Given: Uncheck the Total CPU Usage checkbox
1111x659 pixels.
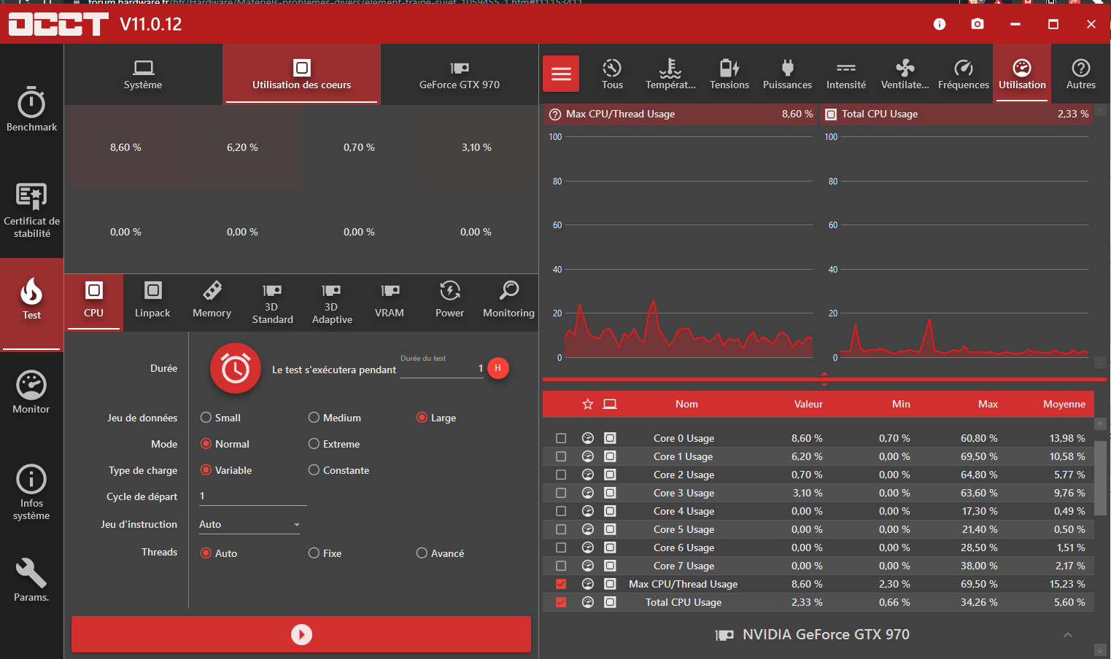Looking at the screenshot, I should 561,602.
